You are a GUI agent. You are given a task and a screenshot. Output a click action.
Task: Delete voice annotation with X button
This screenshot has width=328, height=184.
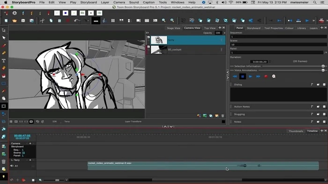[x=274, y=77]
